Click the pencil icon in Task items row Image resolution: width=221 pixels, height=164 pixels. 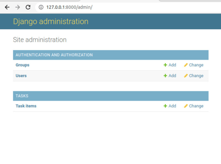click(x=186, y=106)
